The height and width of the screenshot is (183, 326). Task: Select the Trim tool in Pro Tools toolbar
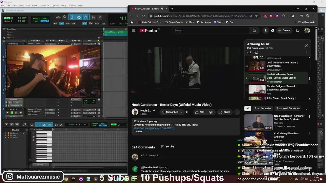[72, 17]
